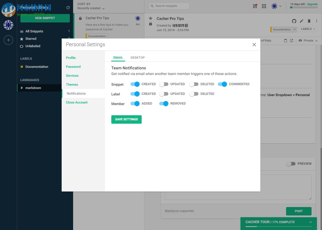Star the Cacher Pro Tips snippet
Screen dimensions: 322x230
[x=151, y=18]
